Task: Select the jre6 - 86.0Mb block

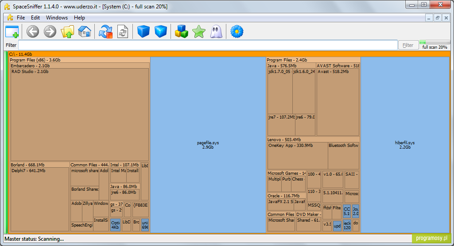Action: coord(125,195)
